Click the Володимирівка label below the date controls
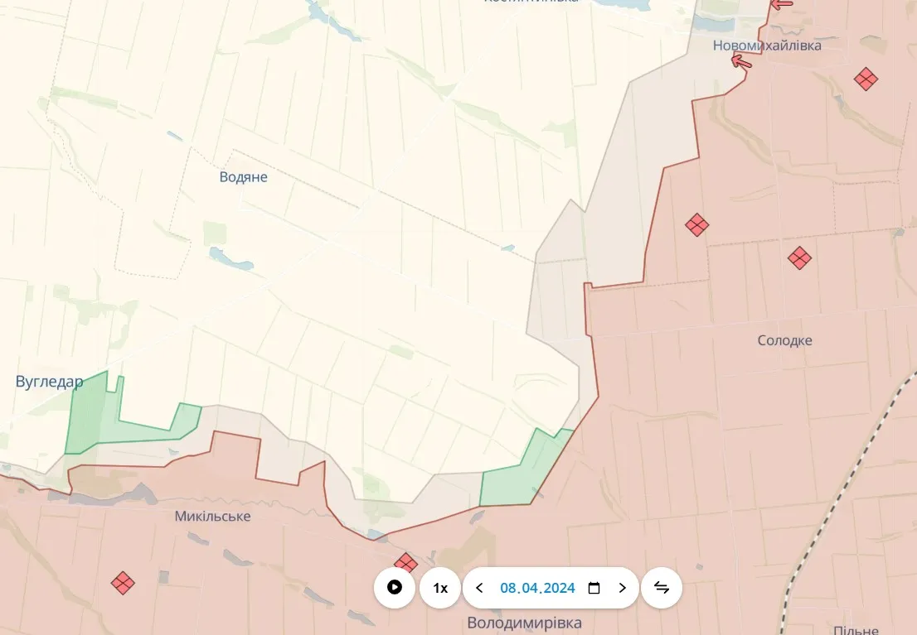Screen dimensions: 917x635 click(x=524, y=623)
